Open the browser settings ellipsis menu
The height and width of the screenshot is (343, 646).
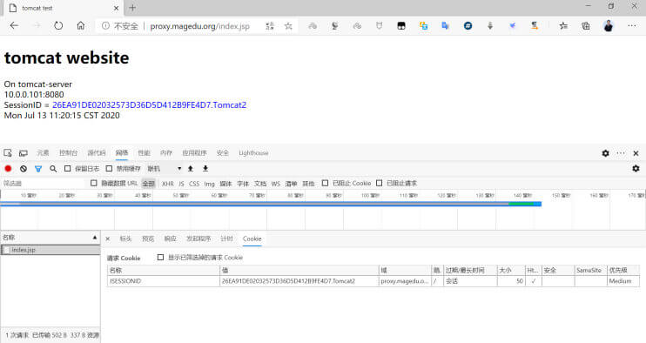point(631,25)
